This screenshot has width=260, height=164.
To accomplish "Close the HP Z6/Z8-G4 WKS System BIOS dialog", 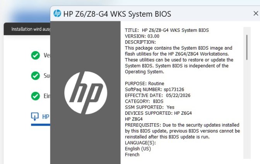I will pos(256,14).
